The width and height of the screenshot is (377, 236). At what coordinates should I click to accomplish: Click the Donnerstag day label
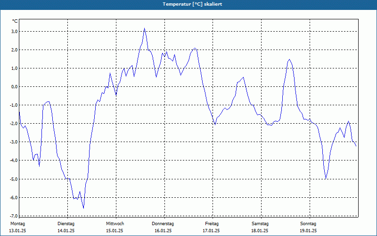(163, 224)
